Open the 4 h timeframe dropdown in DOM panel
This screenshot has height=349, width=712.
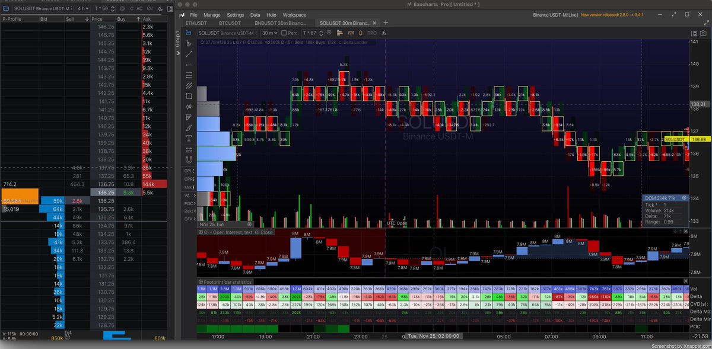click(84, 8)
